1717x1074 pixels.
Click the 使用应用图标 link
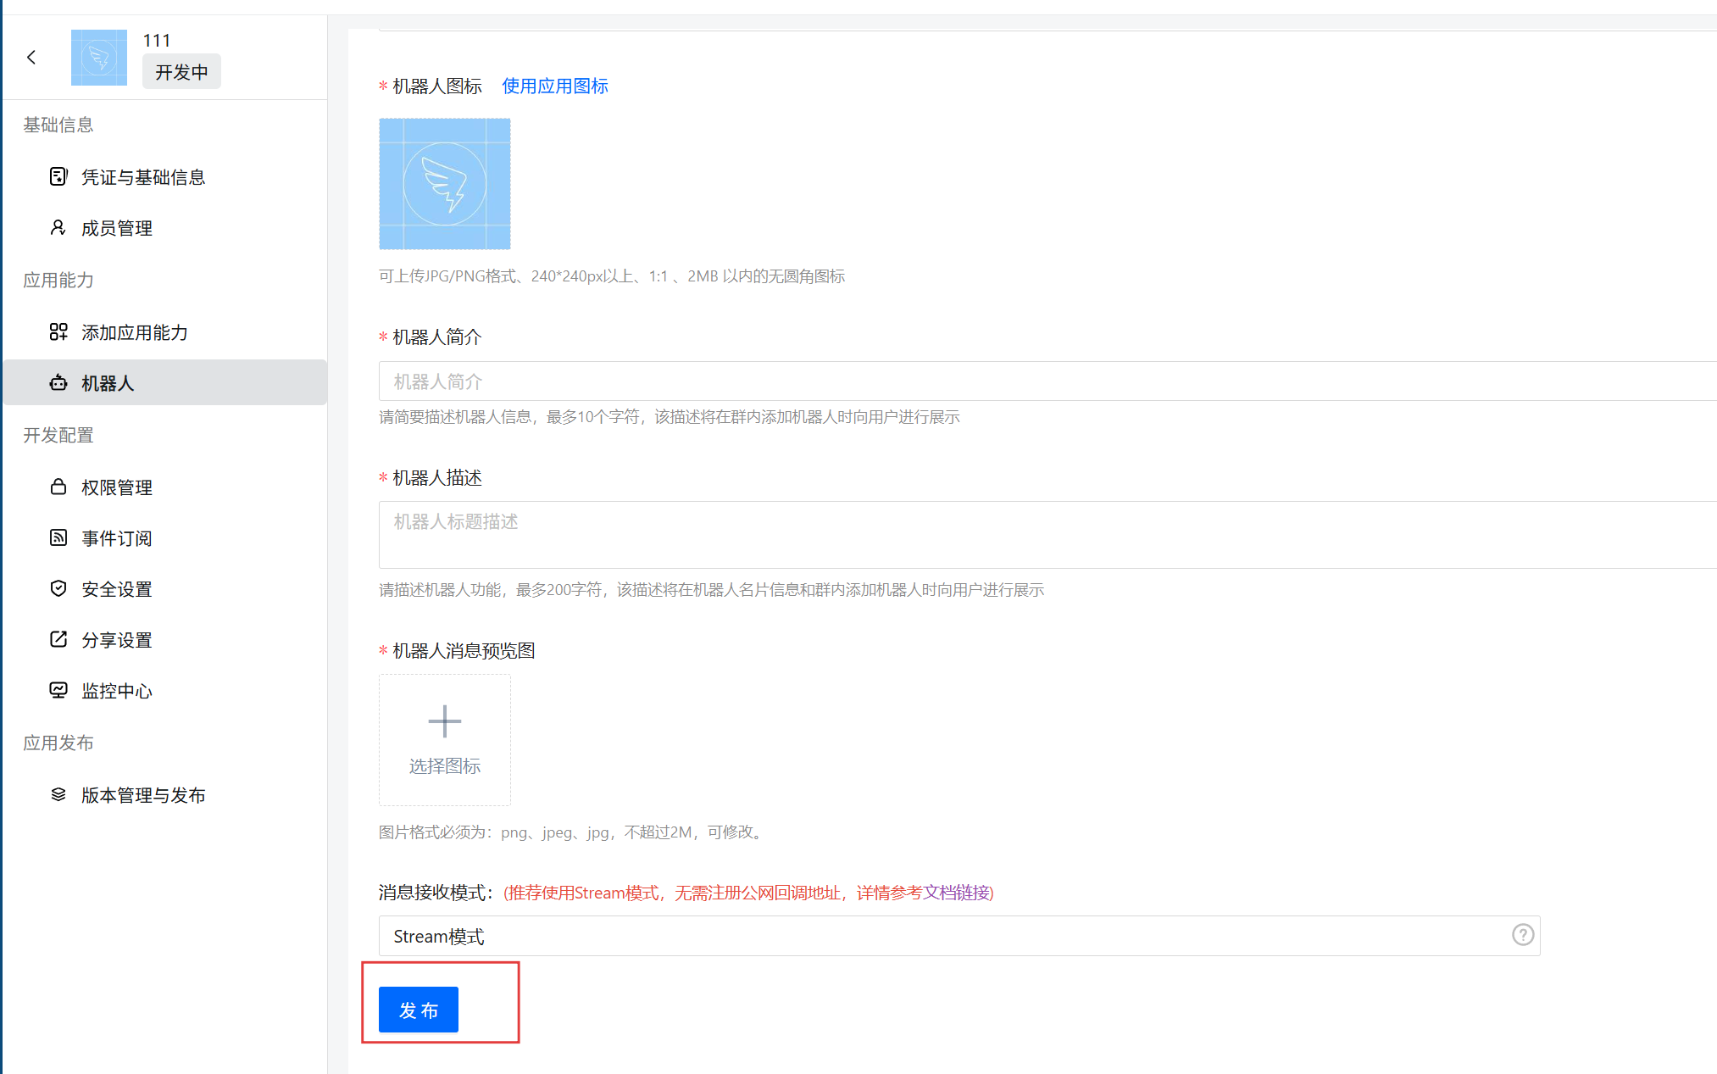tap(554, 86)
